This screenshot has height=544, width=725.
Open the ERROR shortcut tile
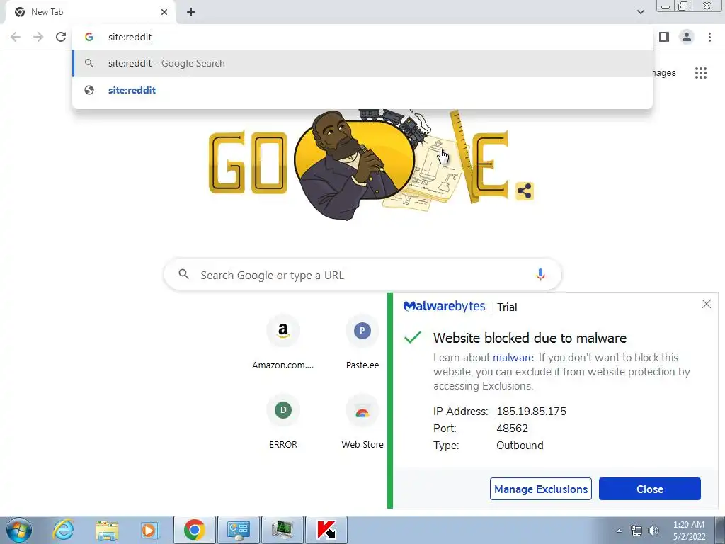click(x=283, y=422)
